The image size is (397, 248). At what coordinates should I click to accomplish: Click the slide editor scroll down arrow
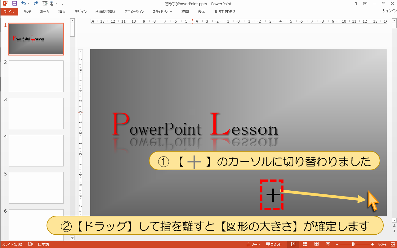[395, 220]
